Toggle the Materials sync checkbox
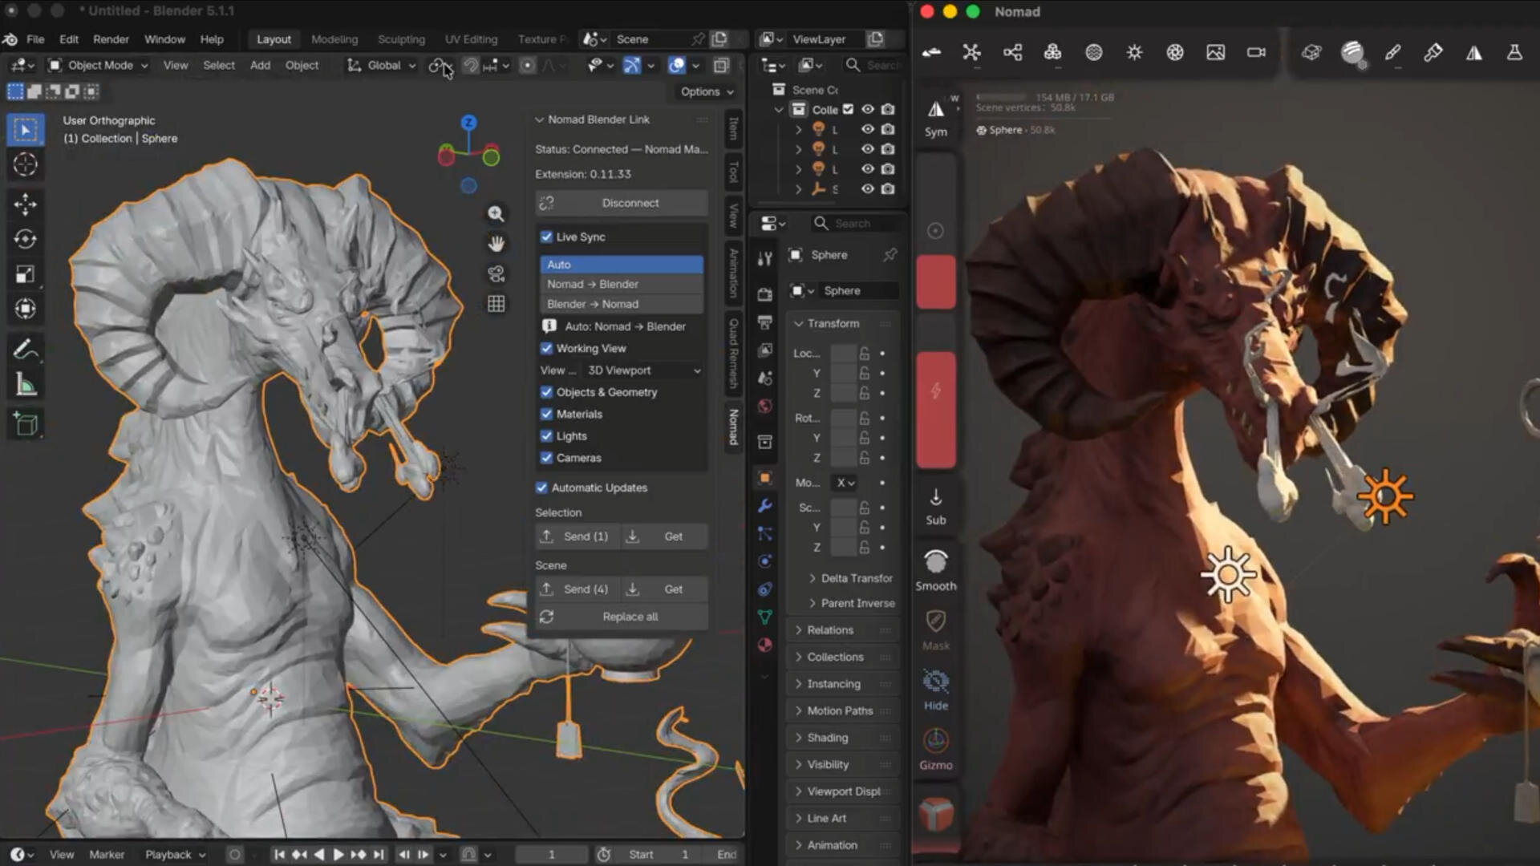This screenshot has height=866, width=1540. [x=546, y=414]
